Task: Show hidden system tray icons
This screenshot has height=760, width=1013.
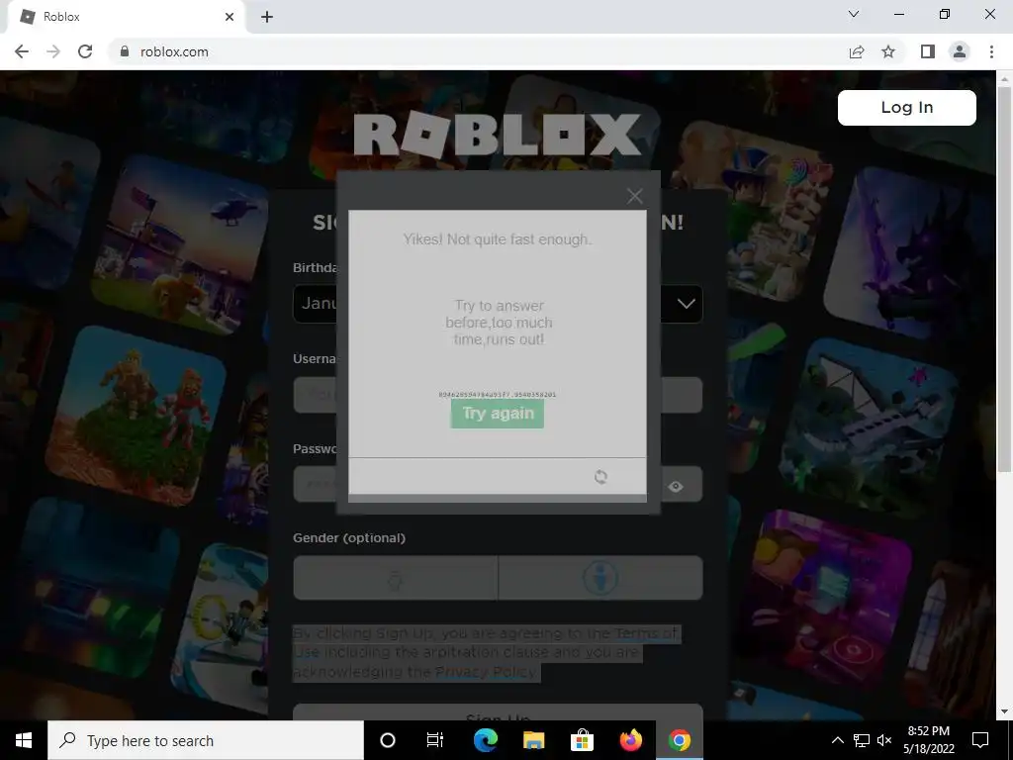Action: coord(837,740)
